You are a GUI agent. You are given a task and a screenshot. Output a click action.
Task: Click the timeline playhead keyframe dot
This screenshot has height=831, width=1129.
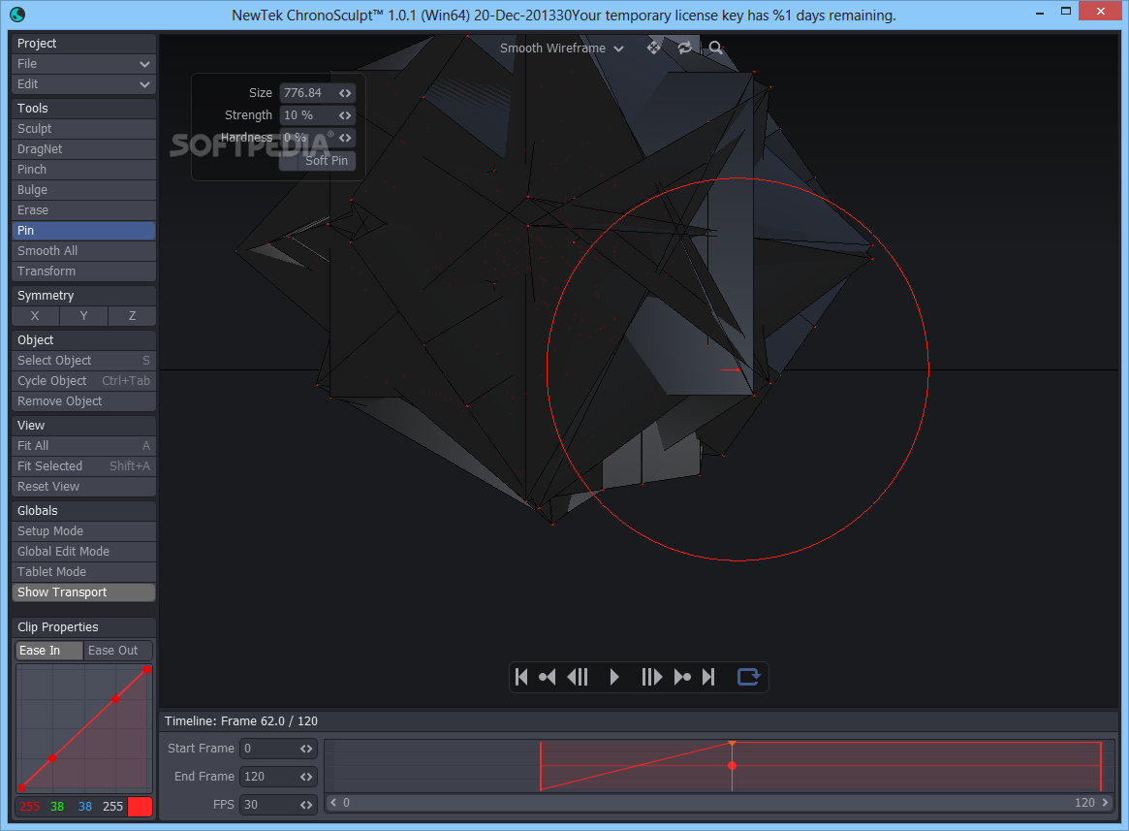tap(733, 765)
